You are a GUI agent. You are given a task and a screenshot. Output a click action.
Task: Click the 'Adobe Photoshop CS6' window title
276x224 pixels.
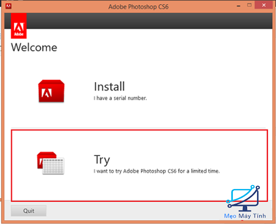(x=138, y=7)
